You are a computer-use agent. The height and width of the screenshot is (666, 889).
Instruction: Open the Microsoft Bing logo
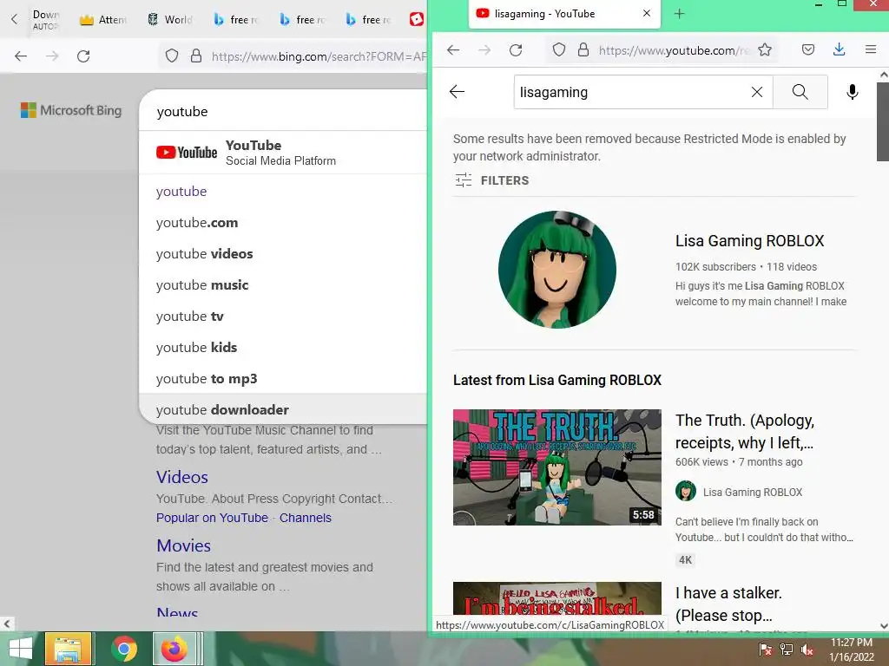[71, 110]
